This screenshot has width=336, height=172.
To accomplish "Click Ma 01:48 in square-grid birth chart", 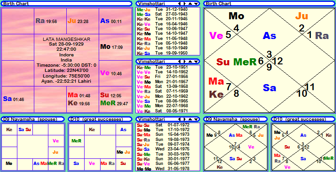I will pos(79,95).
